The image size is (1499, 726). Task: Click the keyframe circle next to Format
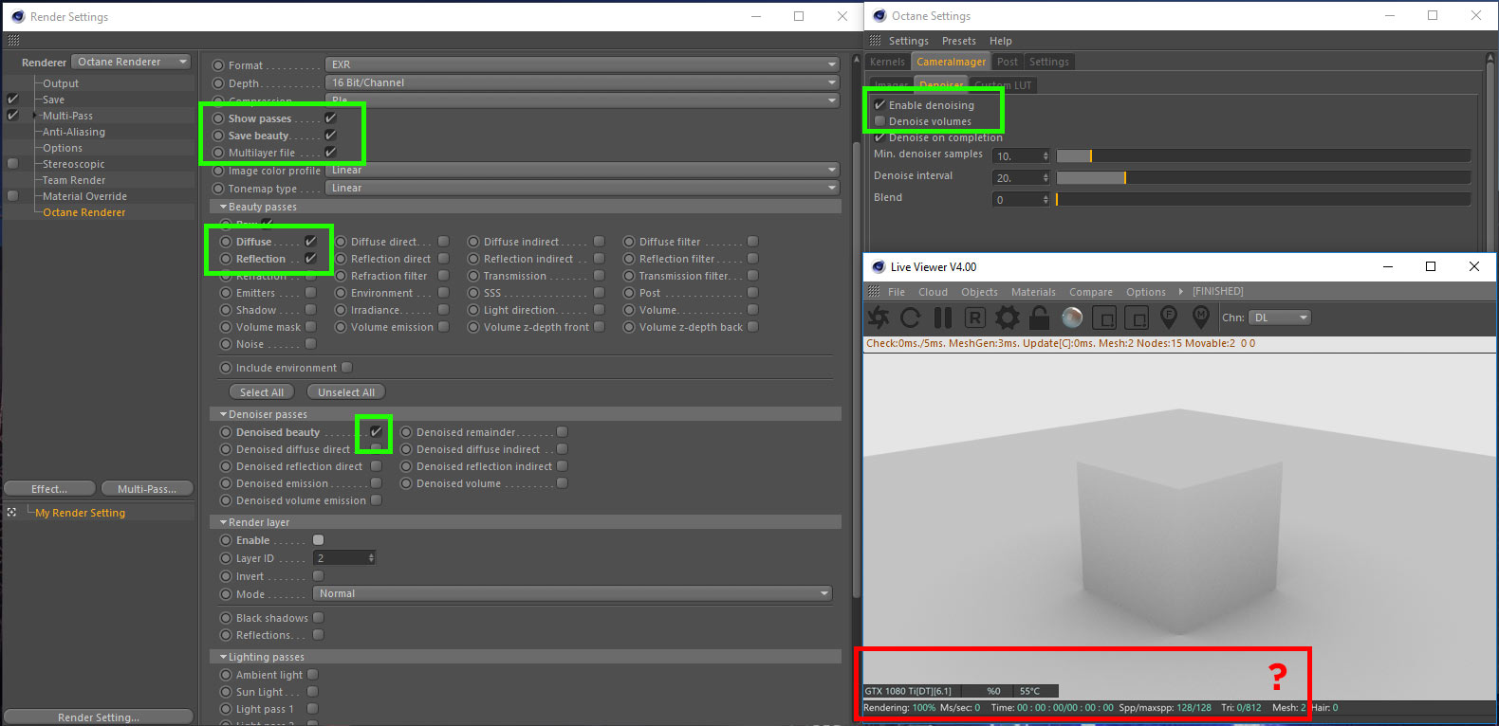click(x=218, y=64)
